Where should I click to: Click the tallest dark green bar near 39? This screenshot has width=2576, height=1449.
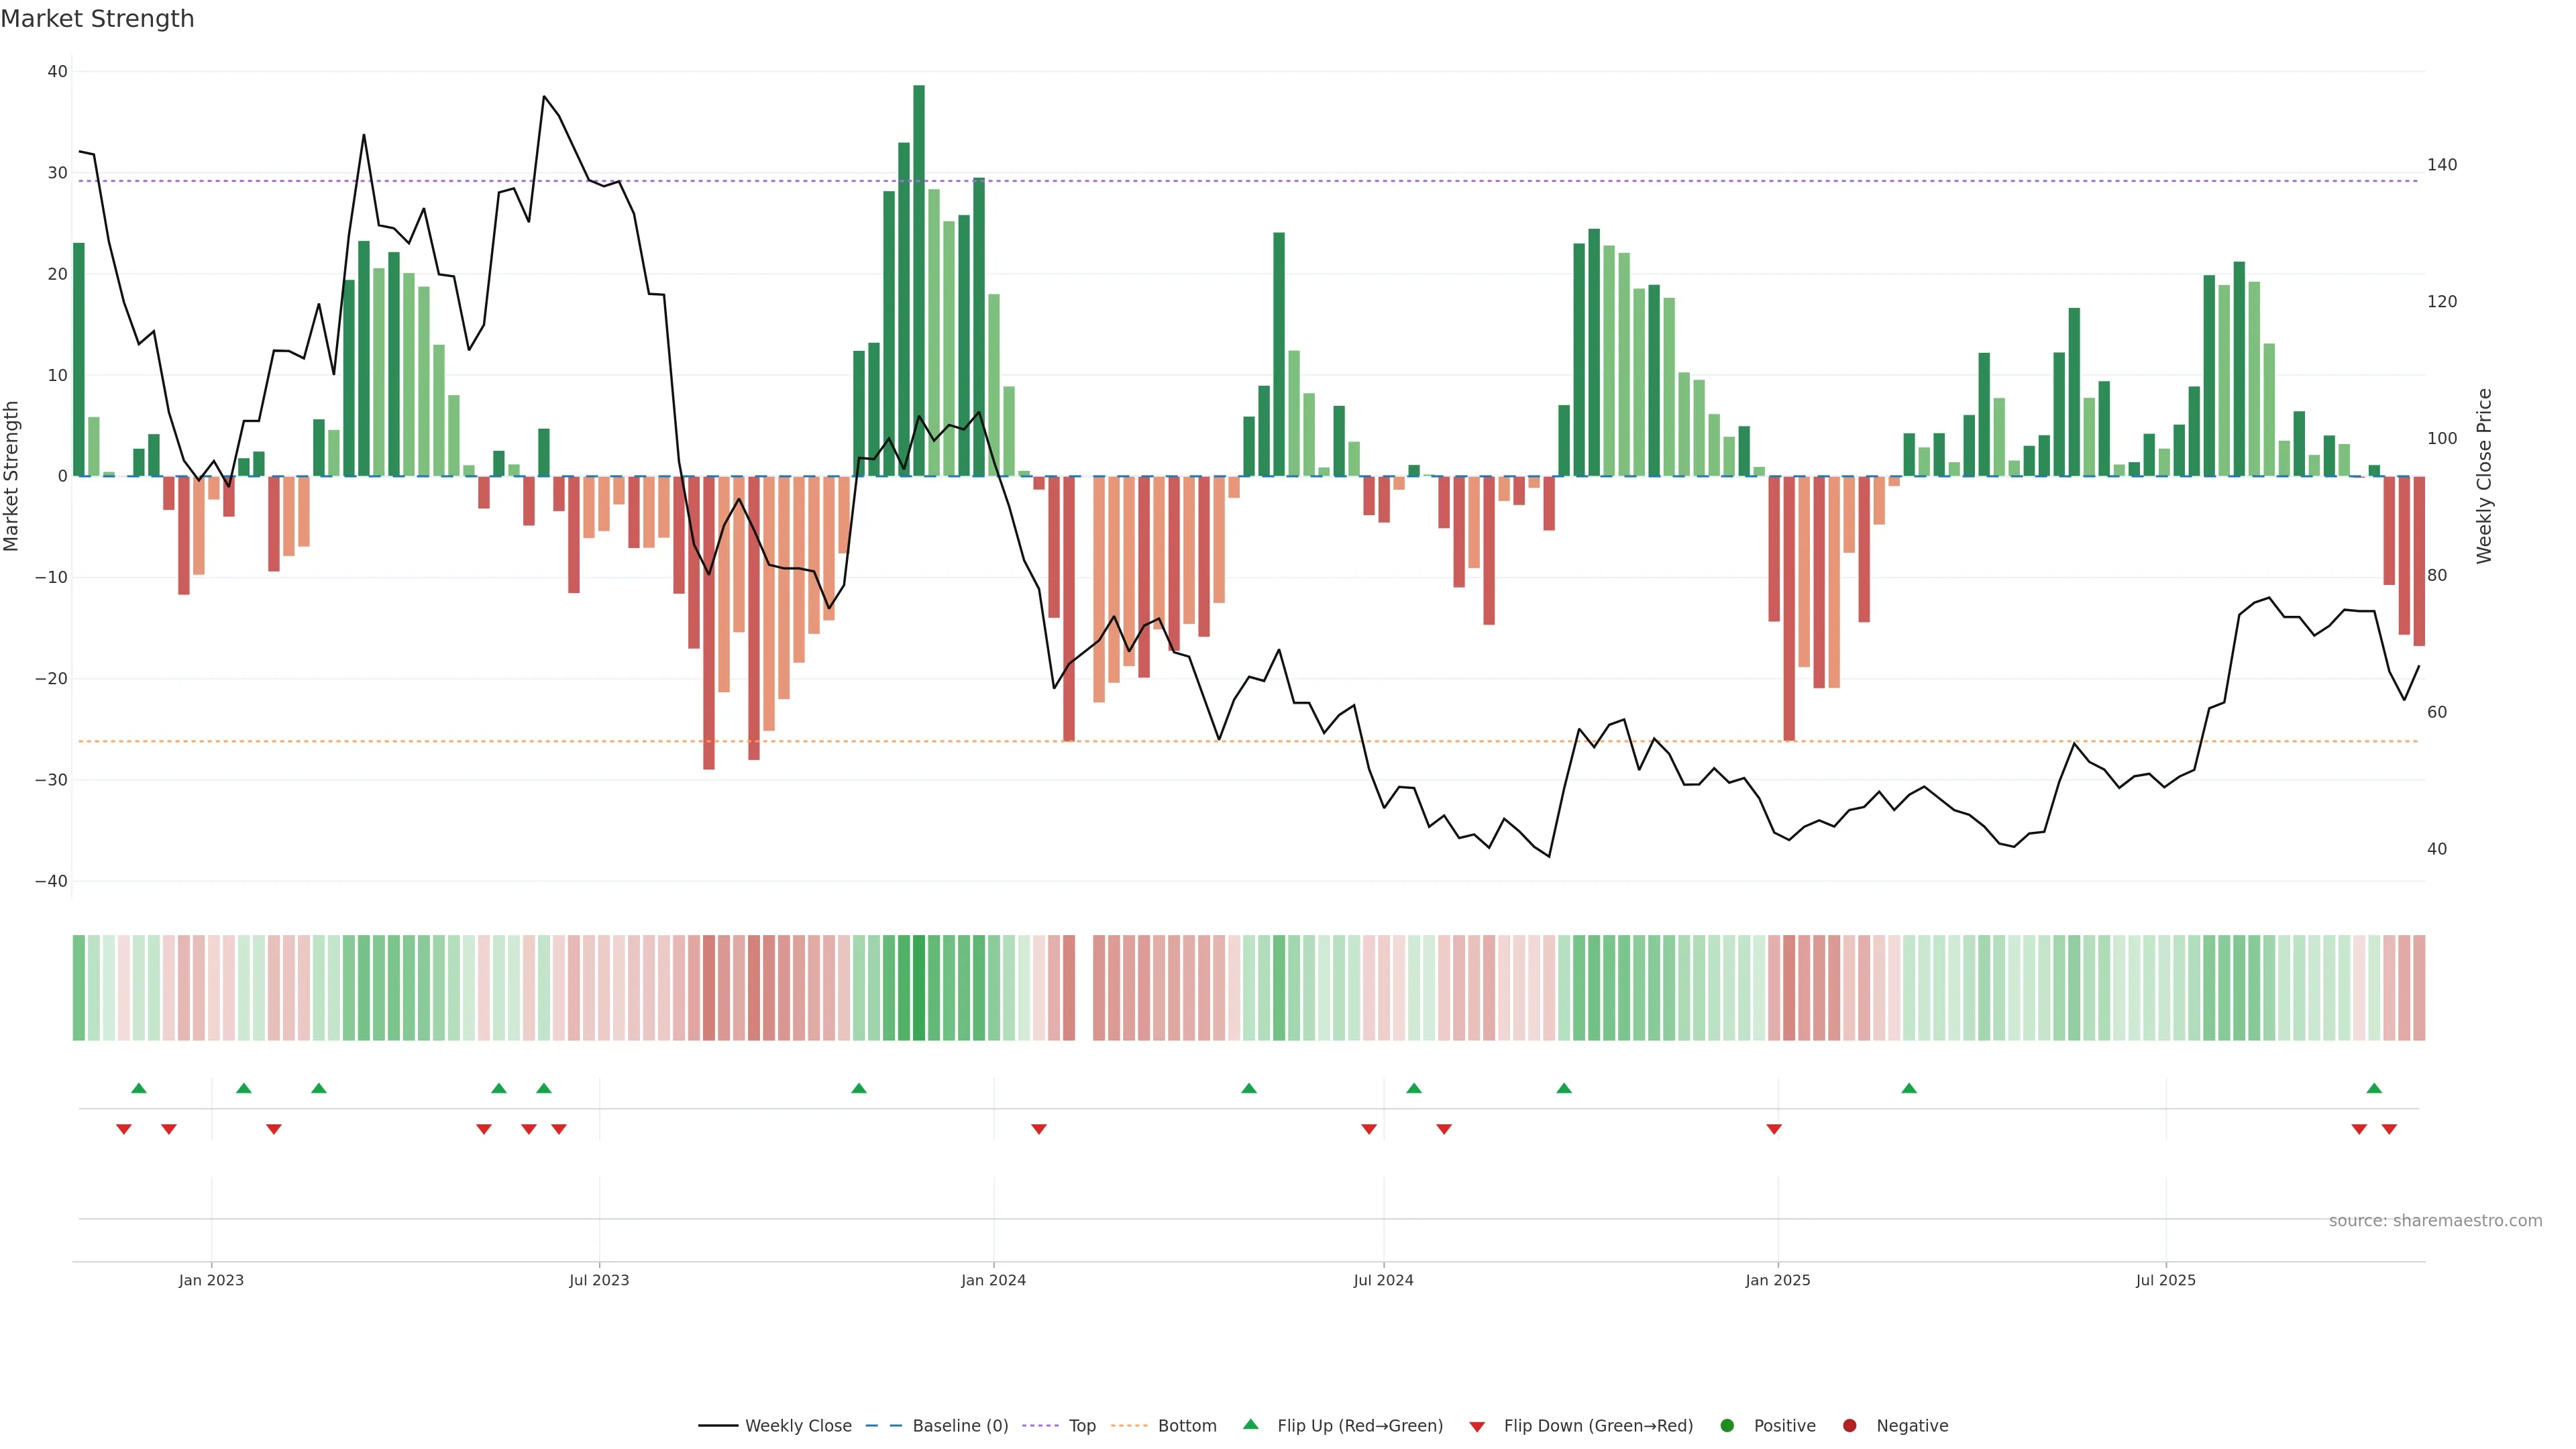(x=918, y=280)
